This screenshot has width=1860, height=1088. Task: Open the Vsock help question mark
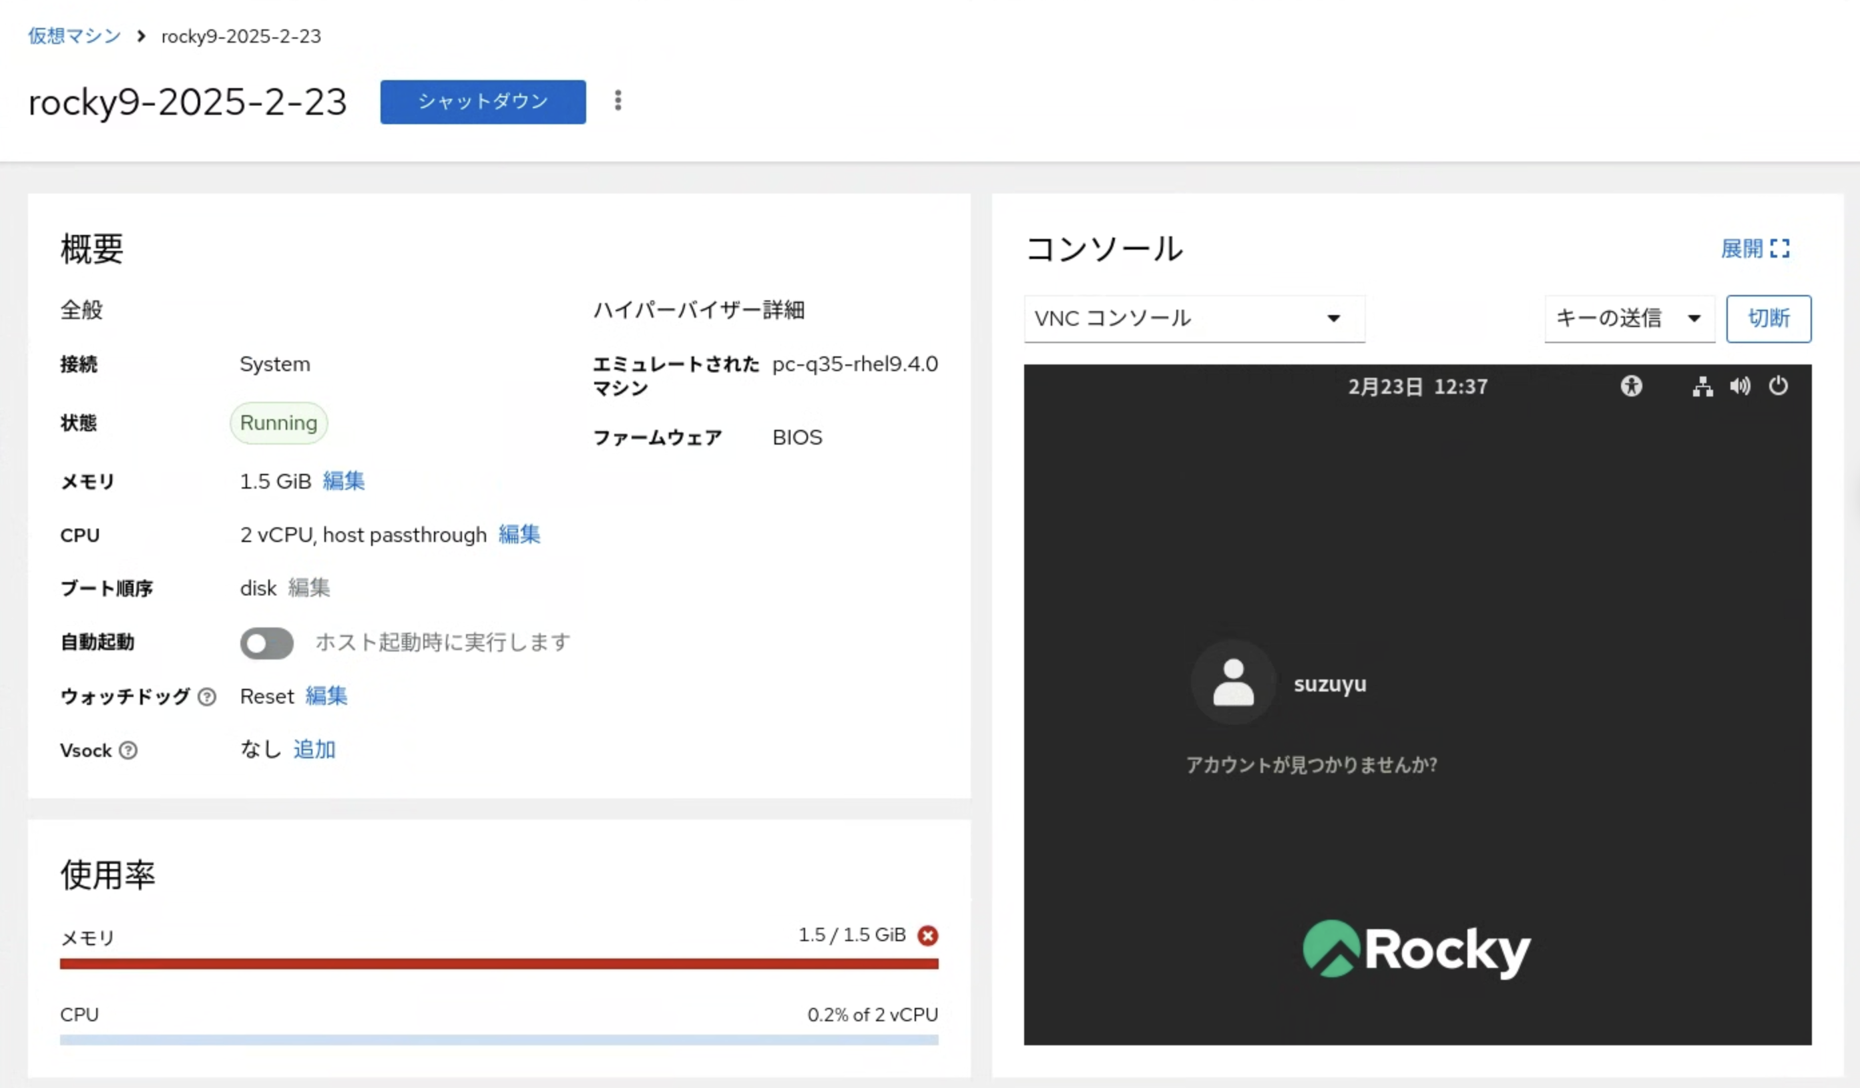pos(129,751)
